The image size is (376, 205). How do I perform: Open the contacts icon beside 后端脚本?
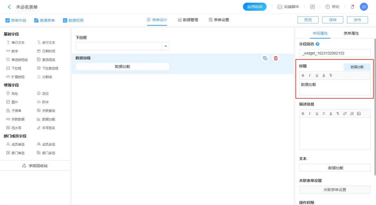312,7
